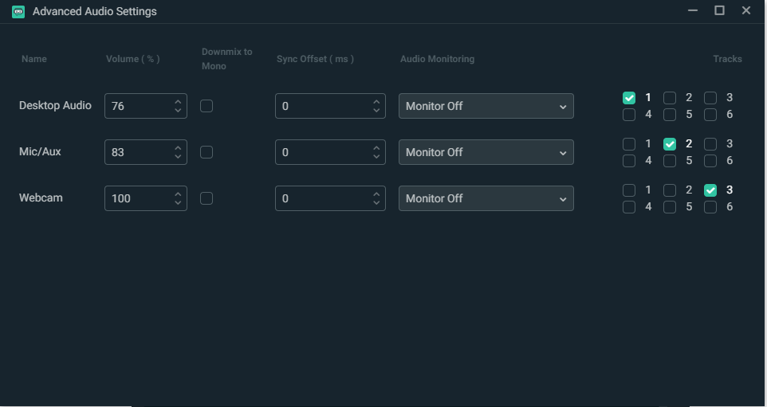Image resolution: width=767 pixels, height=407 pixels.
Task: Uncheck track 2 for Mic/Aux
Action: click(x=670, y=144)
